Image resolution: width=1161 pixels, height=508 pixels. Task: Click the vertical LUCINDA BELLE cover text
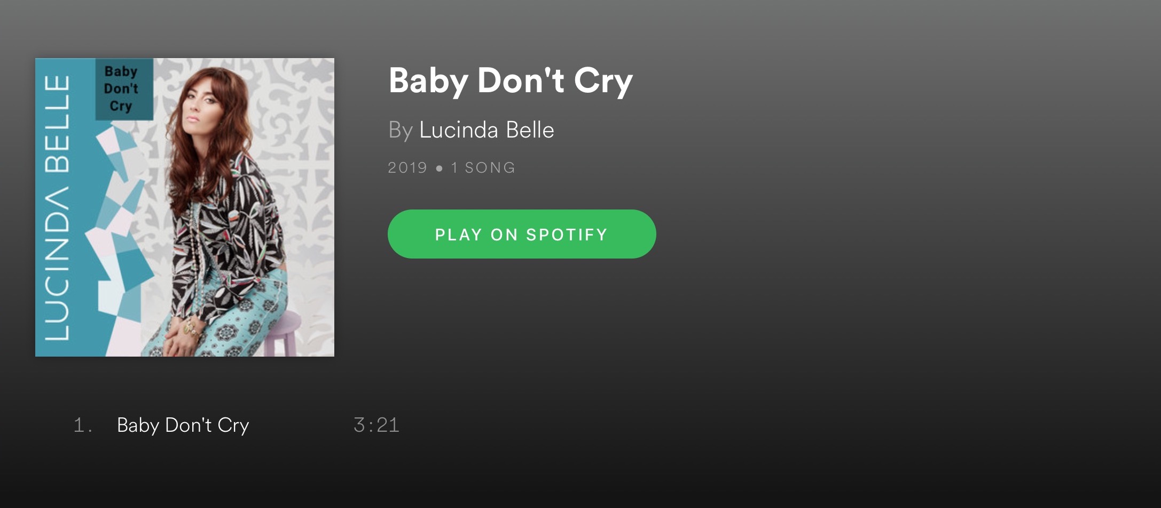click(57, 208)
